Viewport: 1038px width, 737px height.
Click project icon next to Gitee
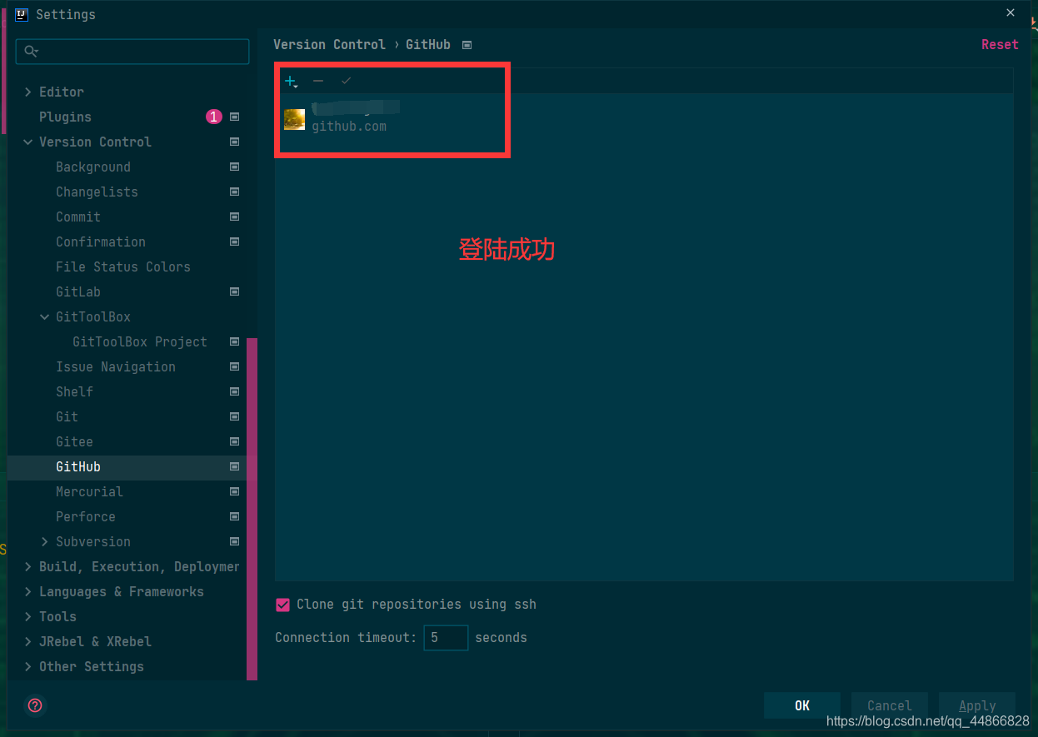(235, 442)
